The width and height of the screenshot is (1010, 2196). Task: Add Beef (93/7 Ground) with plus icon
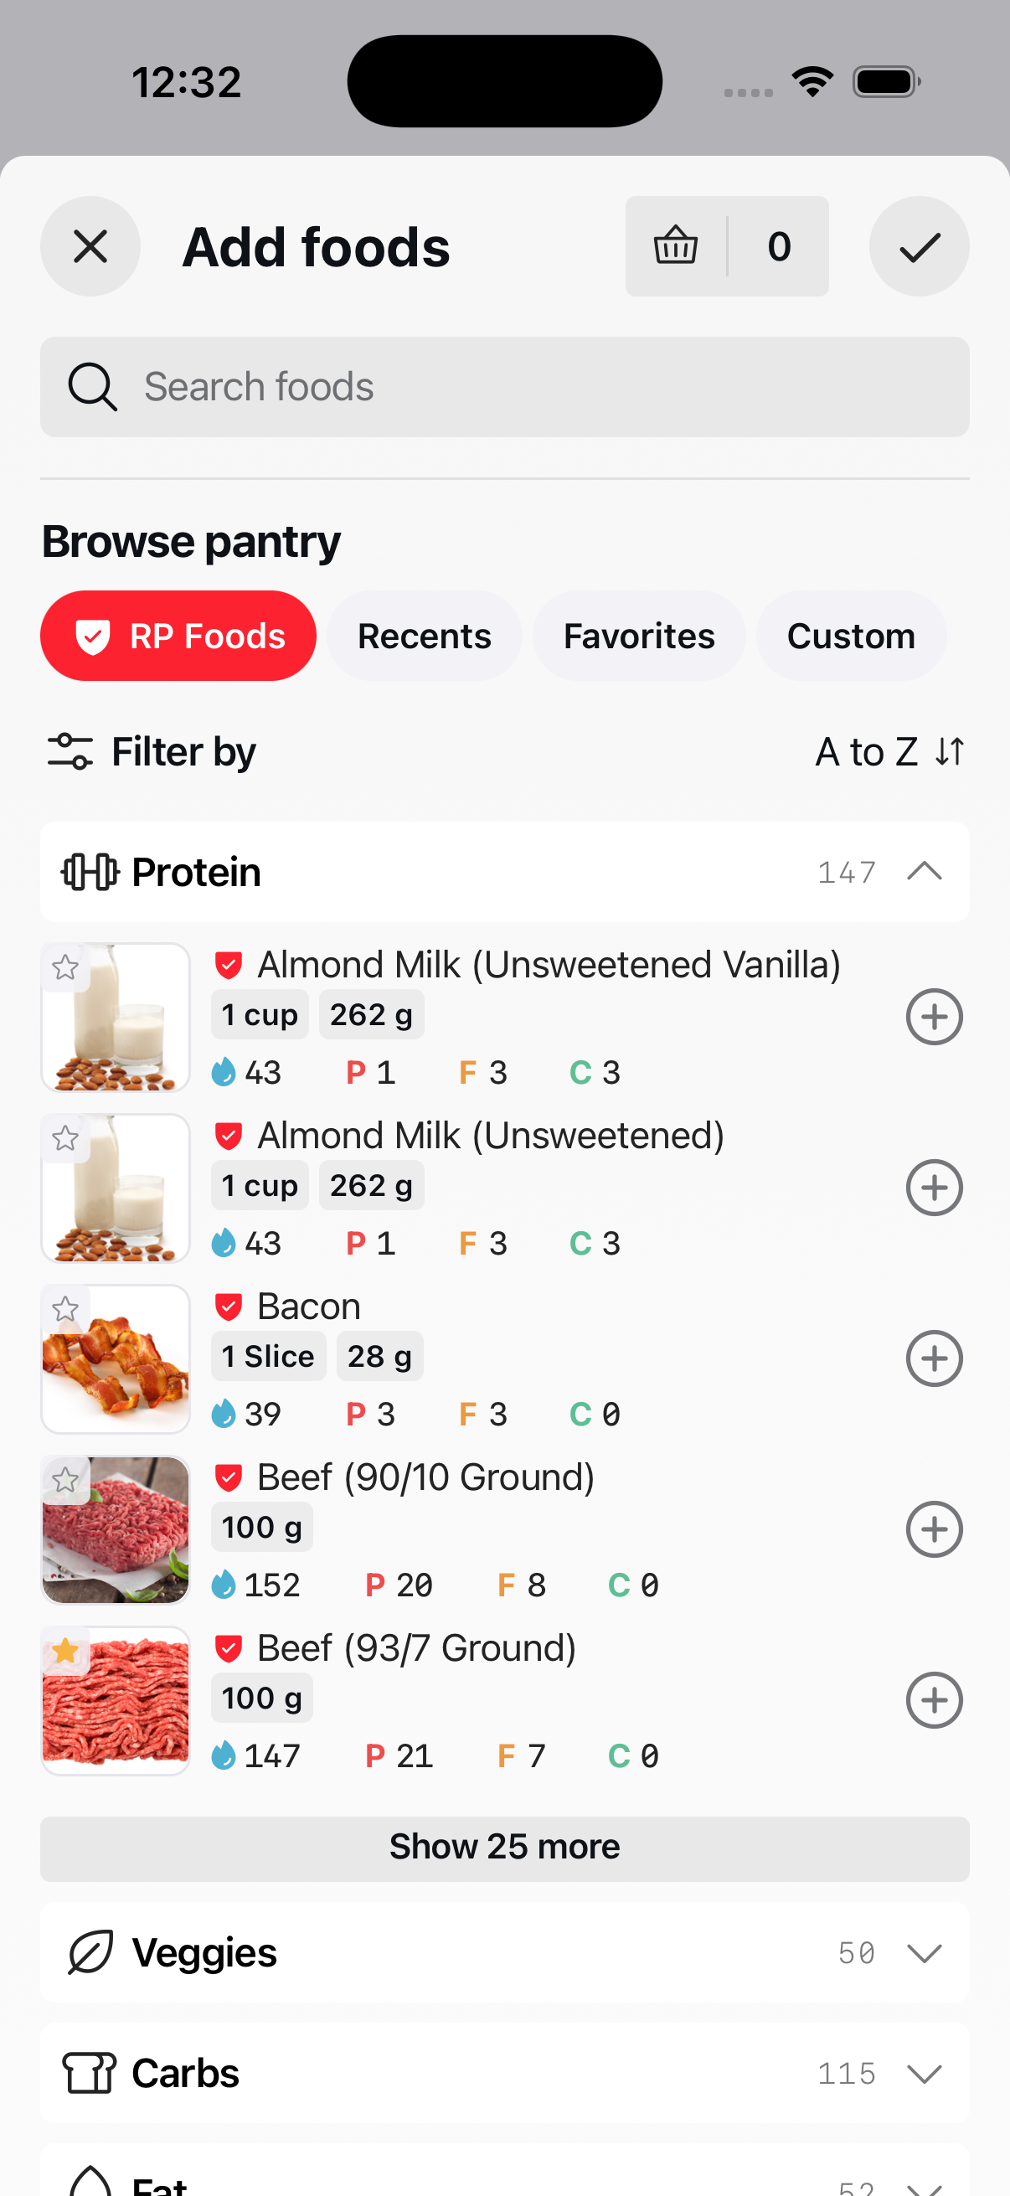coord(934,1700)
